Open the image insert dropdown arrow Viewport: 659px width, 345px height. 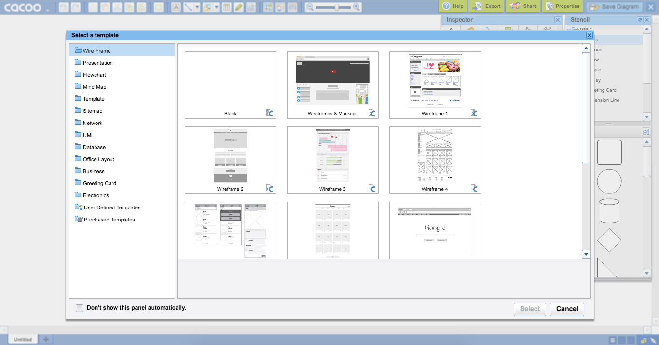[217, 7]
